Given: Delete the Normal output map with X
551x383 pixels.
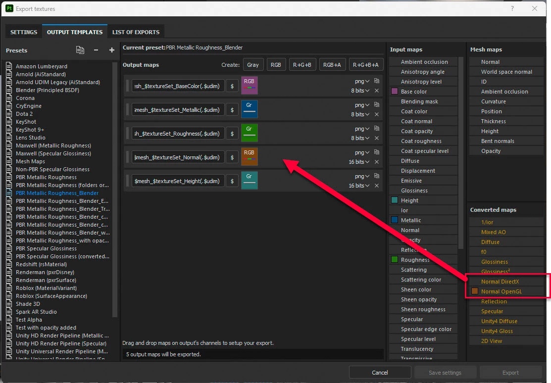Looking at the screenshot, I should pyautogui.click(x=377, y=162).
